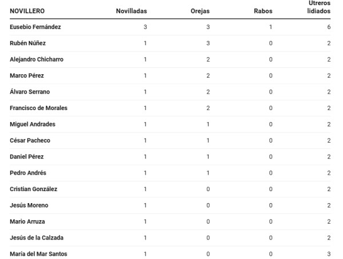Select Miguel Andrades row name
The height and width of the screenshot is (259, 343).
point(33,124)
